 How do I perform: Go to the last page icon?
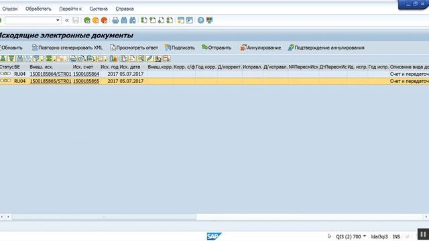pos(170,20)
